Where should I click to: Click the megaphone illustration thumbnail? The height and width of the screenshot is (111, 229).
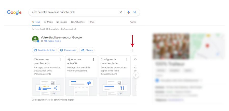(81, 87)
